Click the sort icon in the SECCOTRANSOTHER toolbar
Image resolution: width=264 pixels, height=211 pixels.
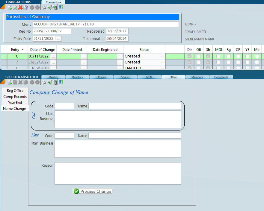(x=61, y=82)
